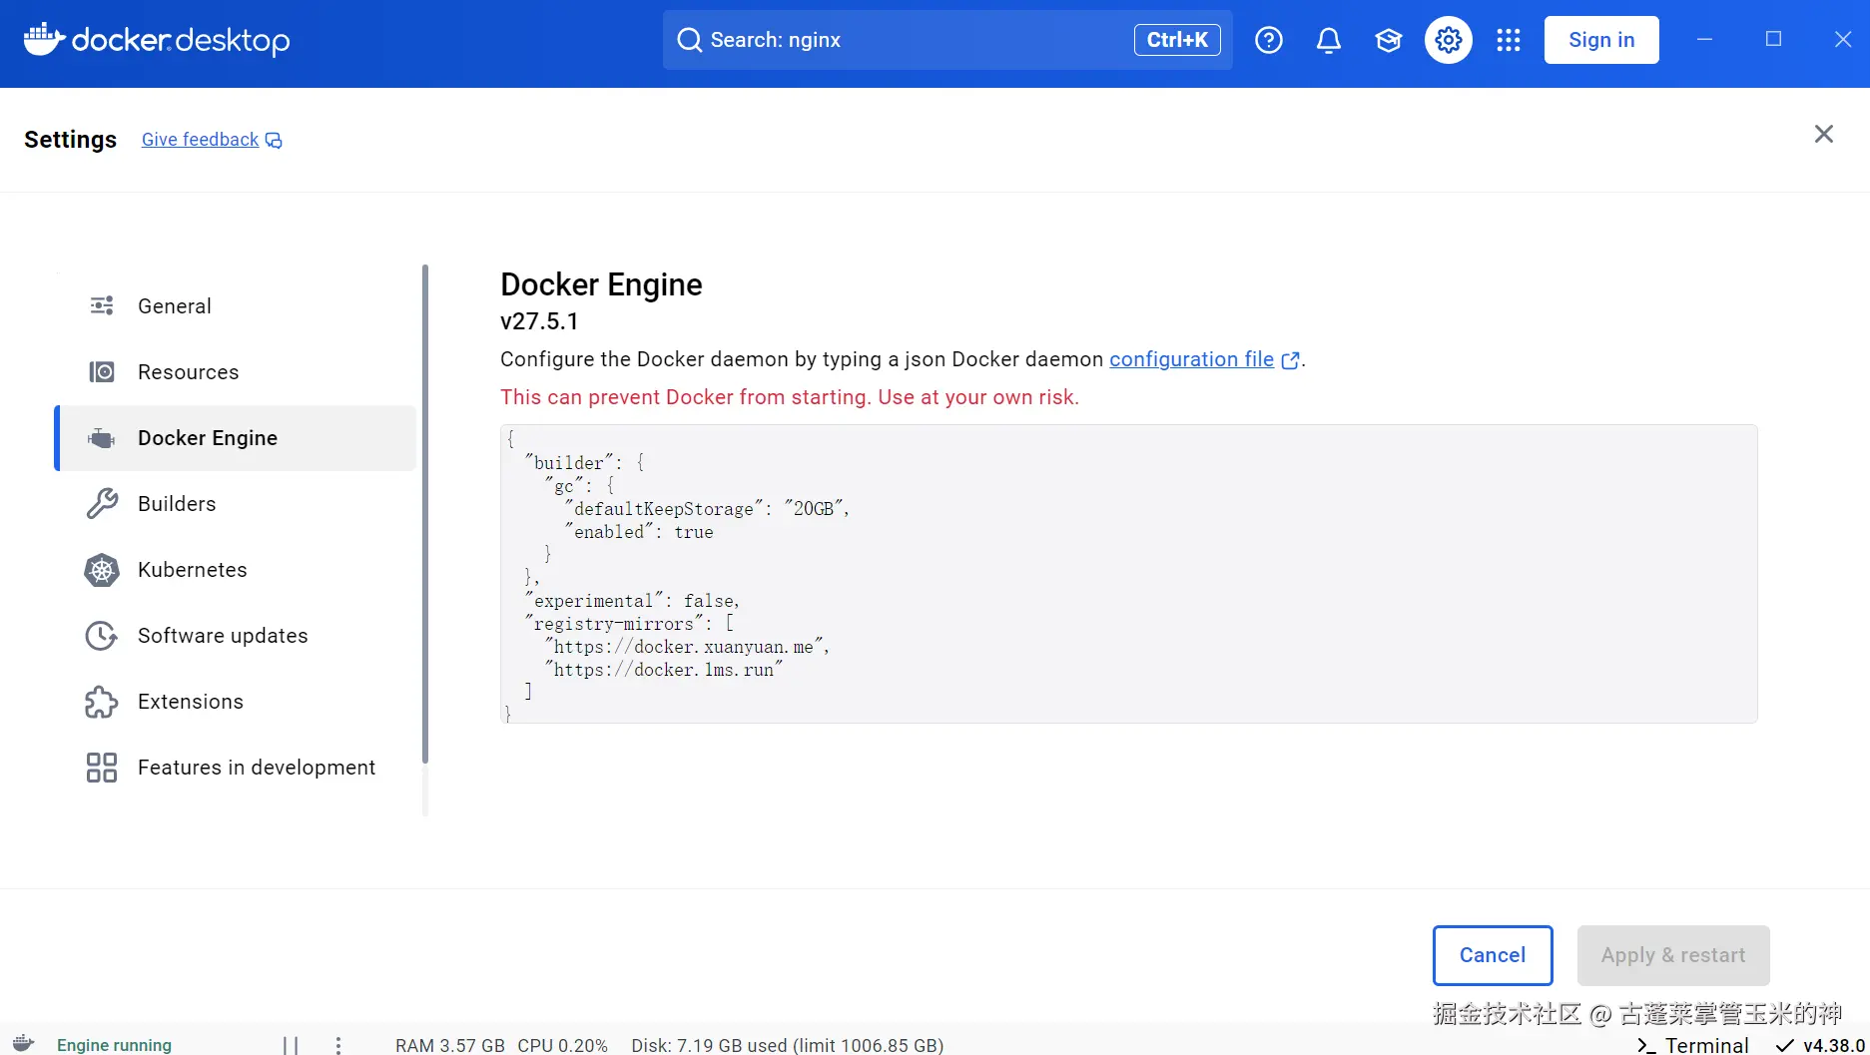Click the "experimental": false line

click(x=632, y=601)
